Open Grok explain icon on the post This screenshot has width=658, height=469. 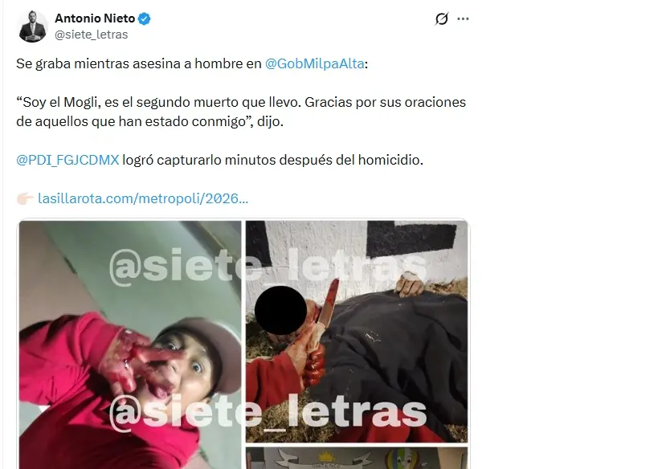441,19
